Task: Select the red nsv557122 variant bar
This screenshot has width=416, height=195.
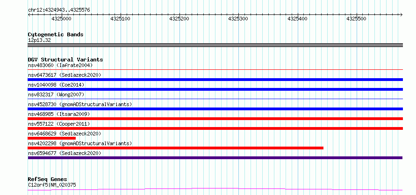Action: [x=215, y=128]
